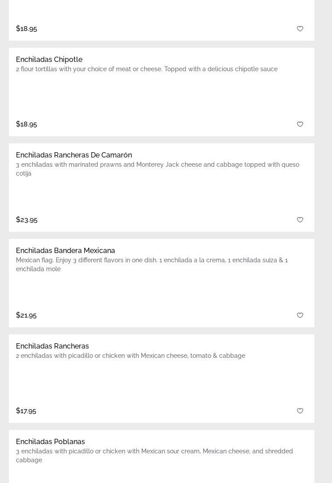Click the $23.95 price label
The image size is (332, 483).
coord(27,219)
